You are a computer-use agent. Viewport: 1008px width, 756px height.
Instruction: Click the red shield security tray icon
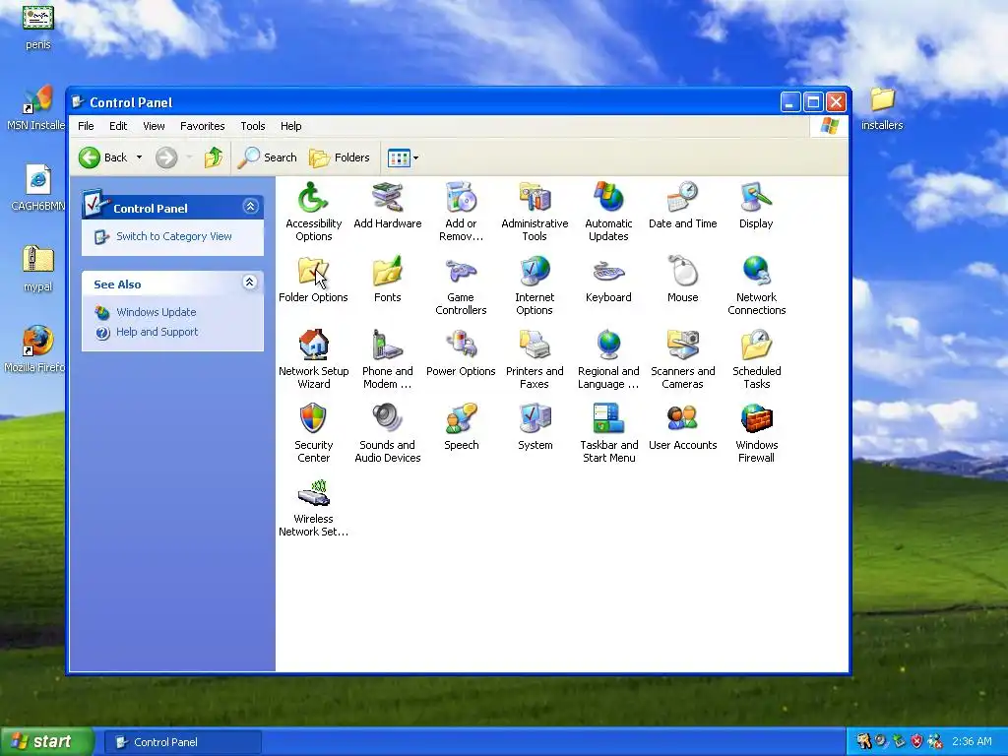tap(916, 742)
